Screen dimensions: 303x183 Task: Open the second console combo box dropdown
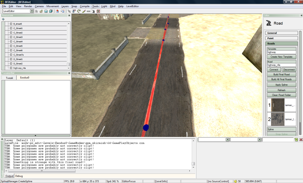point(259,139)
